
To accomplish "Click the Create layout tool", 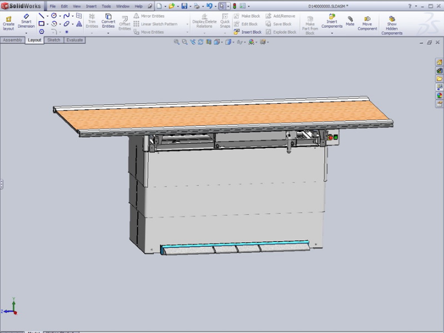I will pos(8,21).
